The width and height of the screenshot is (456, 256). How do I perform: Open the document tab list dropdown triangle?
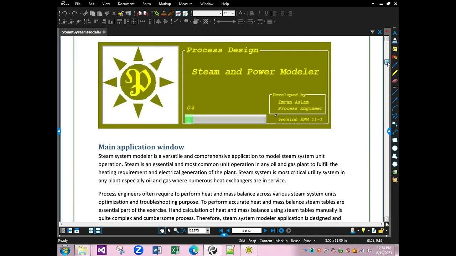372,32
